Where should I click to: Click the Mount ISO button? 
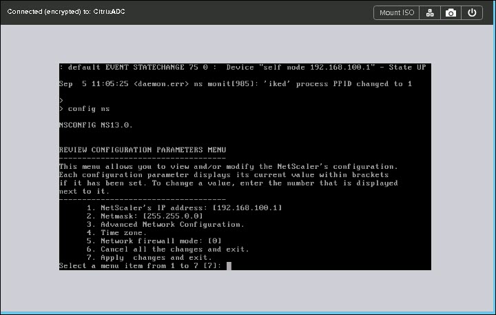pos(397,12)
